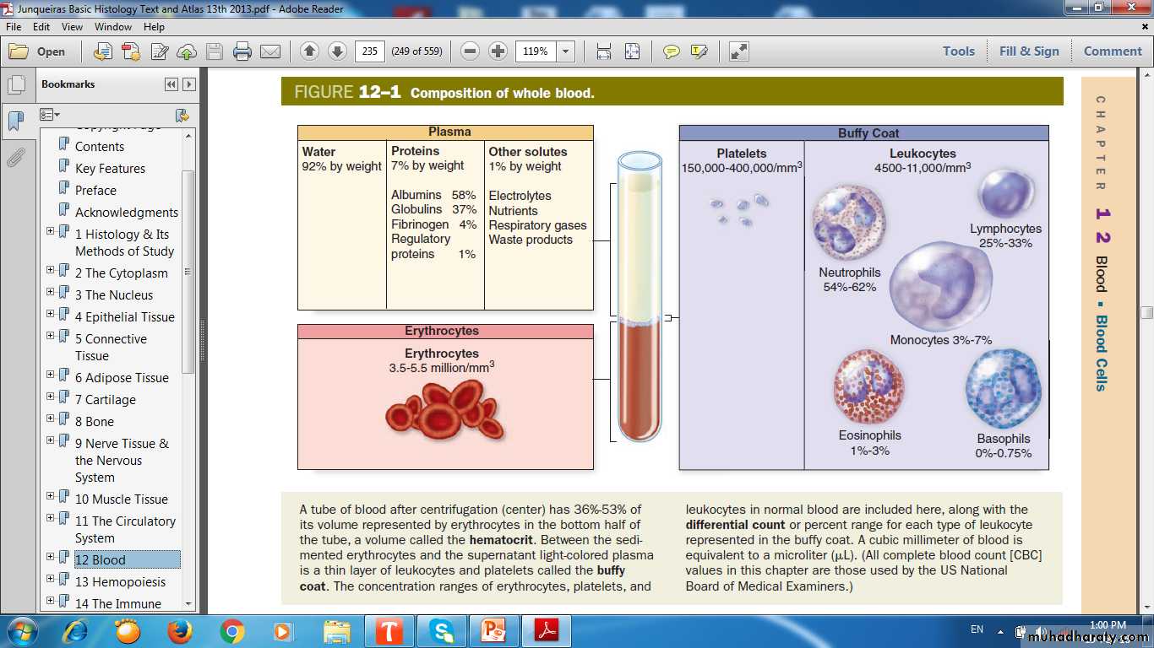The width and height of the screenshot is (1154, 648).
Task: Click the Print file icon
Action: (242, 51)
